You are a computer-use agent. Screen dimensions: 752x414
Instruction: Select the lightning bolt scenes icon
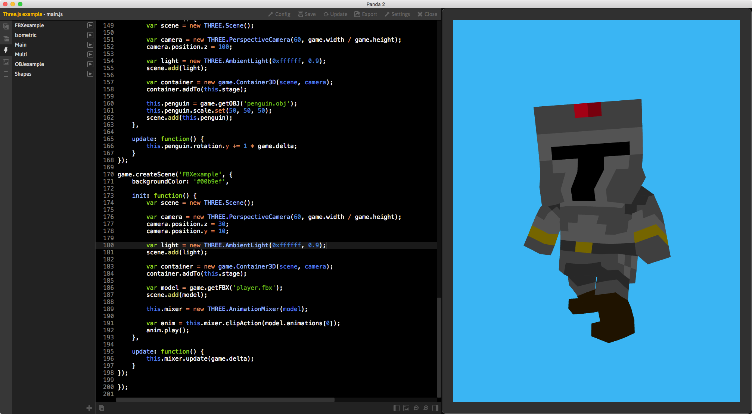click(x=6, y=50)
